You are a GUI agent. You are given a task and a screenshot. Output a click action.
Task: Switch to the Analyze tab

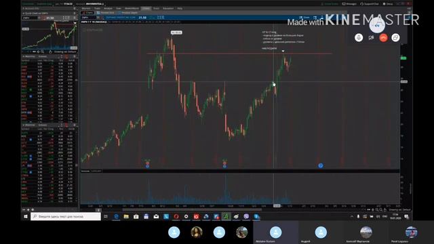pos(108,8)
